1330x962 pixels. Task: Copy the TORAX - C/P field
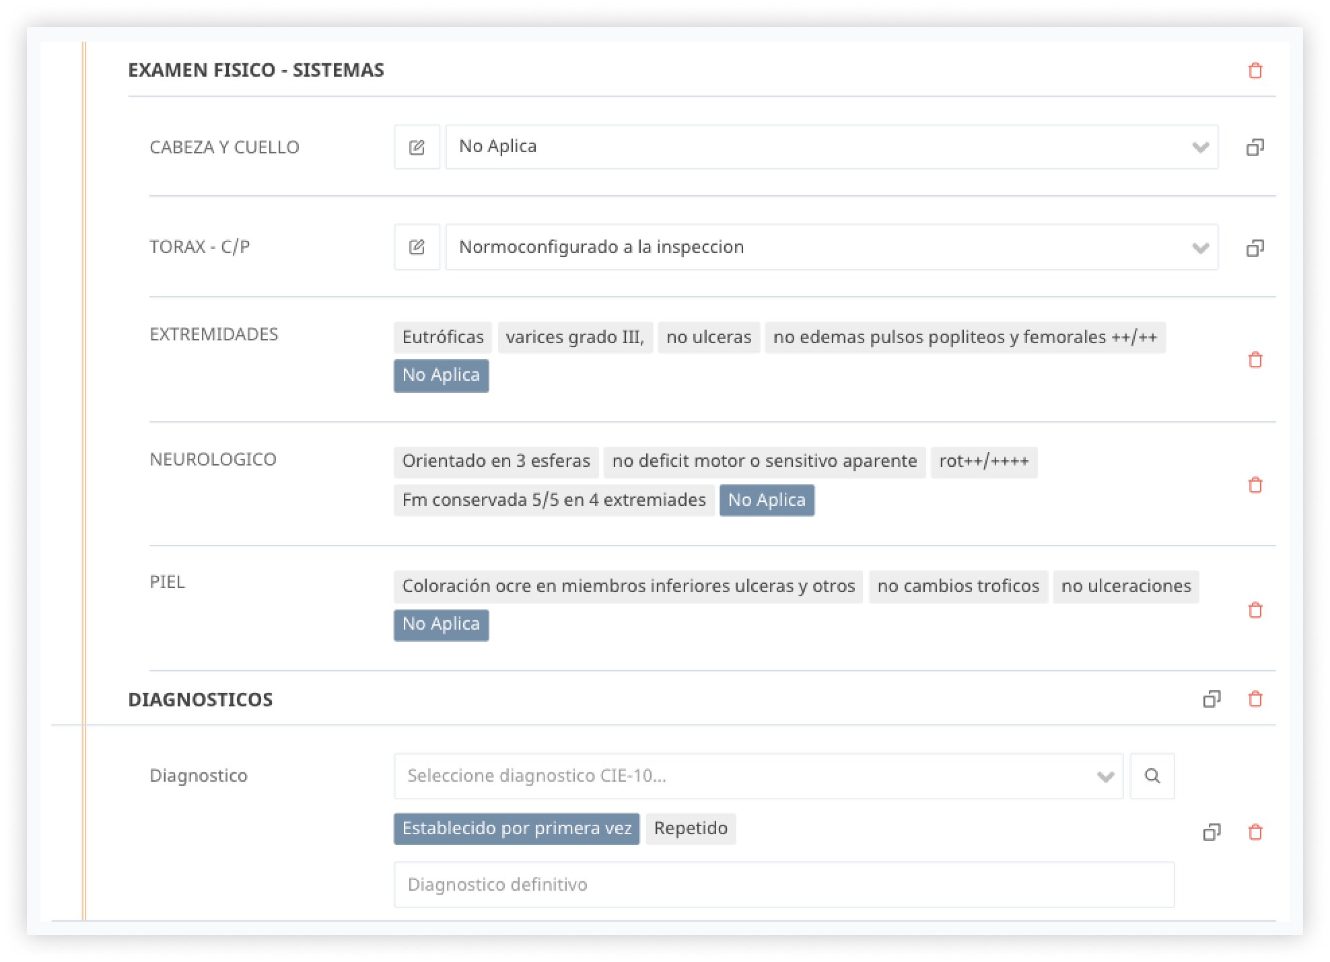(x=1255, y=248)
